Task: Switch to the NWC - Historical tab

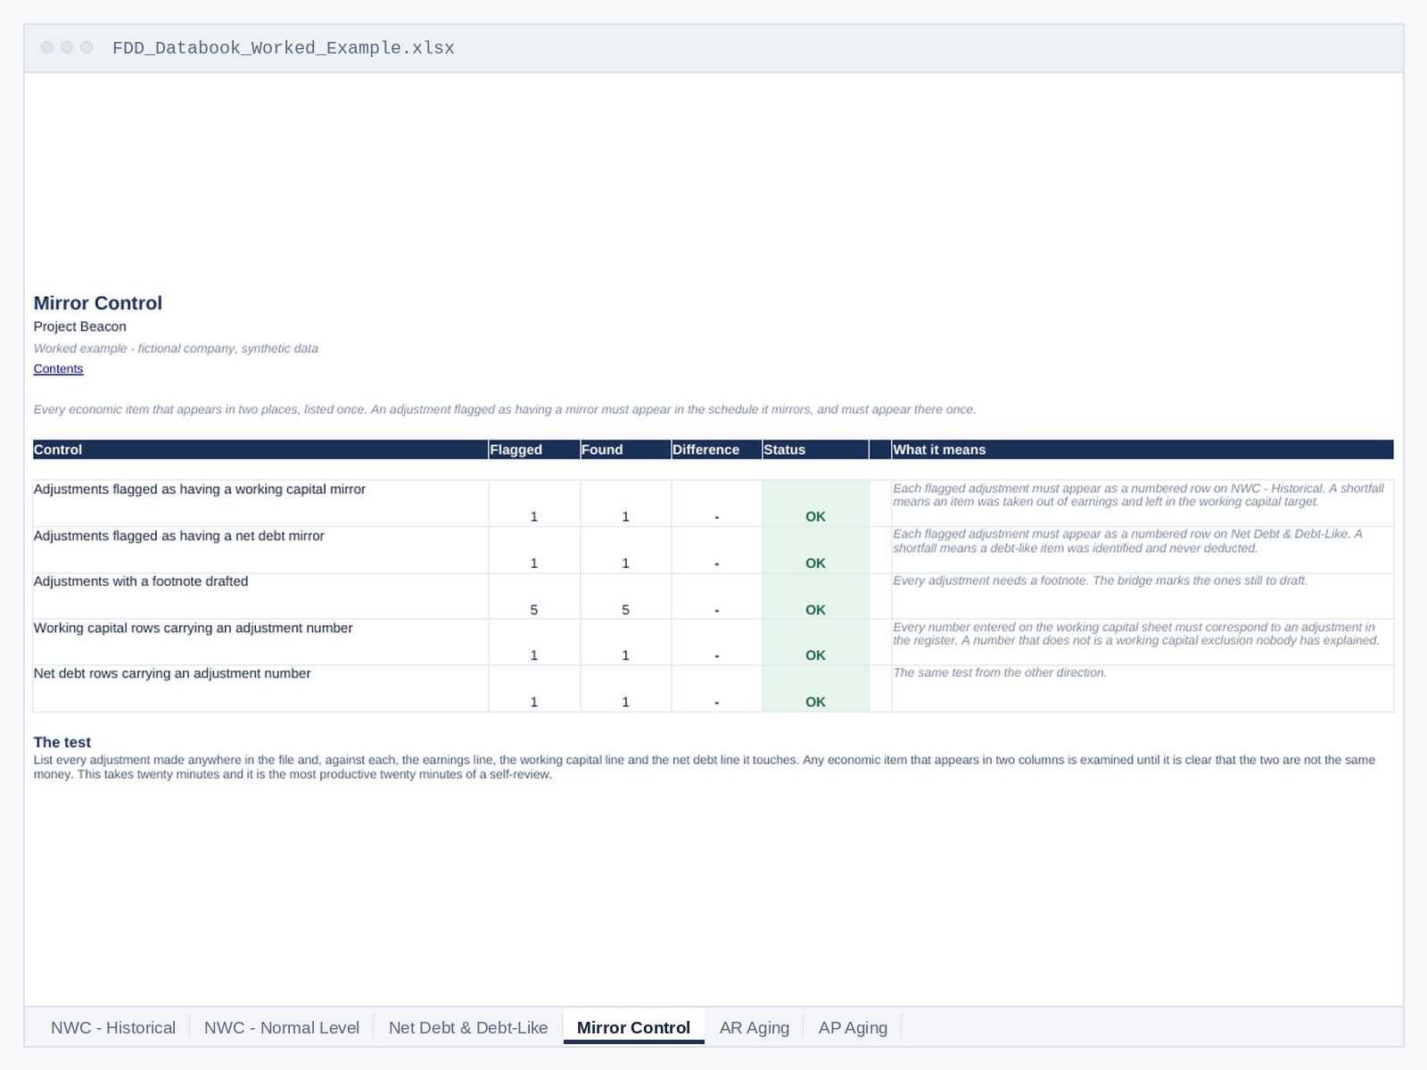Action: point(113,1027)
